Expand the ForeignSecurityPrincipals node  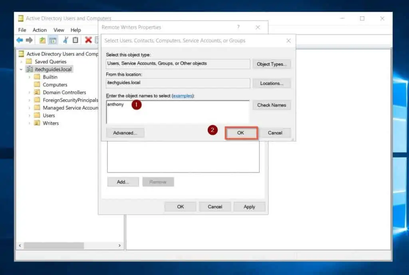point(30,100)
